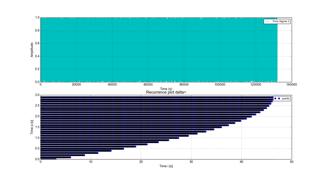324x177 pixels.
Task: Click the 20 tick on recurrence x-axis
Action: [141, 162]
